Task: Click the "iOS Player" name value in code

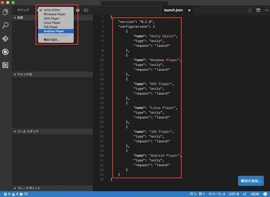Action: pos(161,132)
